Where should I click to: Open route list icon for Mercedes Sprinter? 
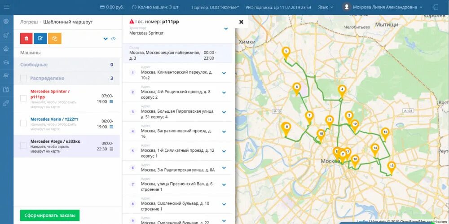pos(111,102)
